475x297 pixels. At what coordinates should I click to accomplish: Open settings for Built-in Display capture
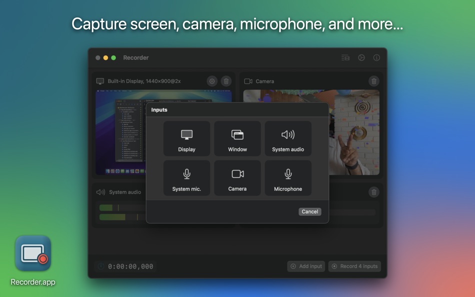pos(211,81)
